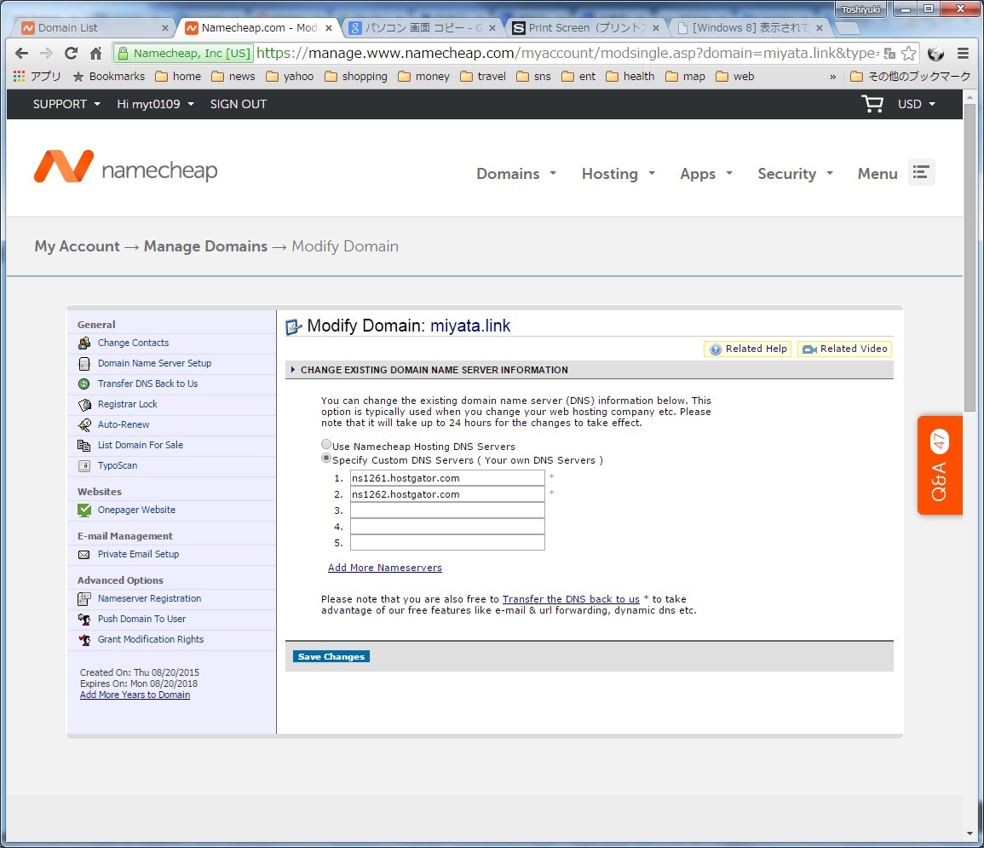This screenshot has width=984, height=848.
Task: Click the Namecheap logo
Action: tap(126, 168)
